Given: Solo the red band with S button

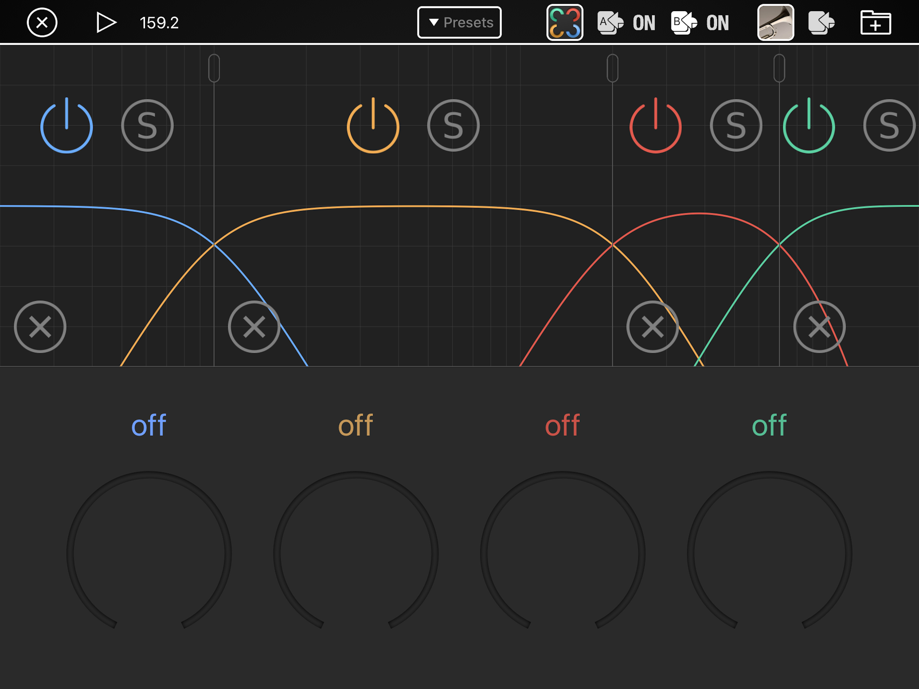Looking at the screenshot, I should point(736,125).
